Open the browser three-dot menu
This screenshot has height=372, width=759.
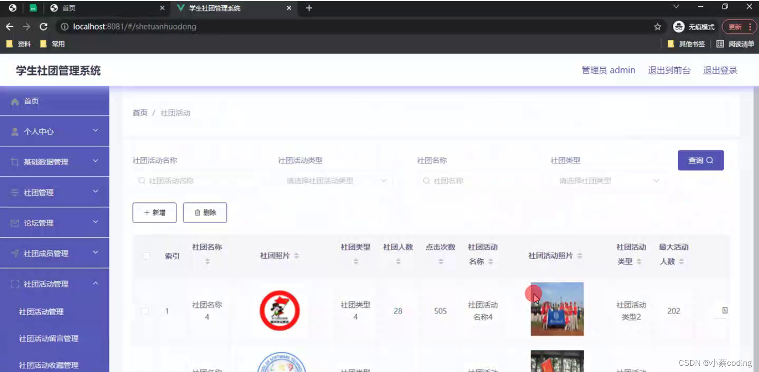(750, 27)
